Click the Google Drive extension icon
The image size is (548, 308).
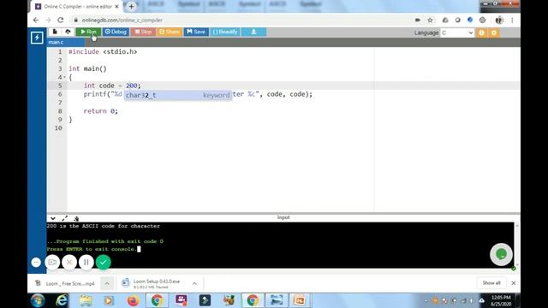click(445, 20)
